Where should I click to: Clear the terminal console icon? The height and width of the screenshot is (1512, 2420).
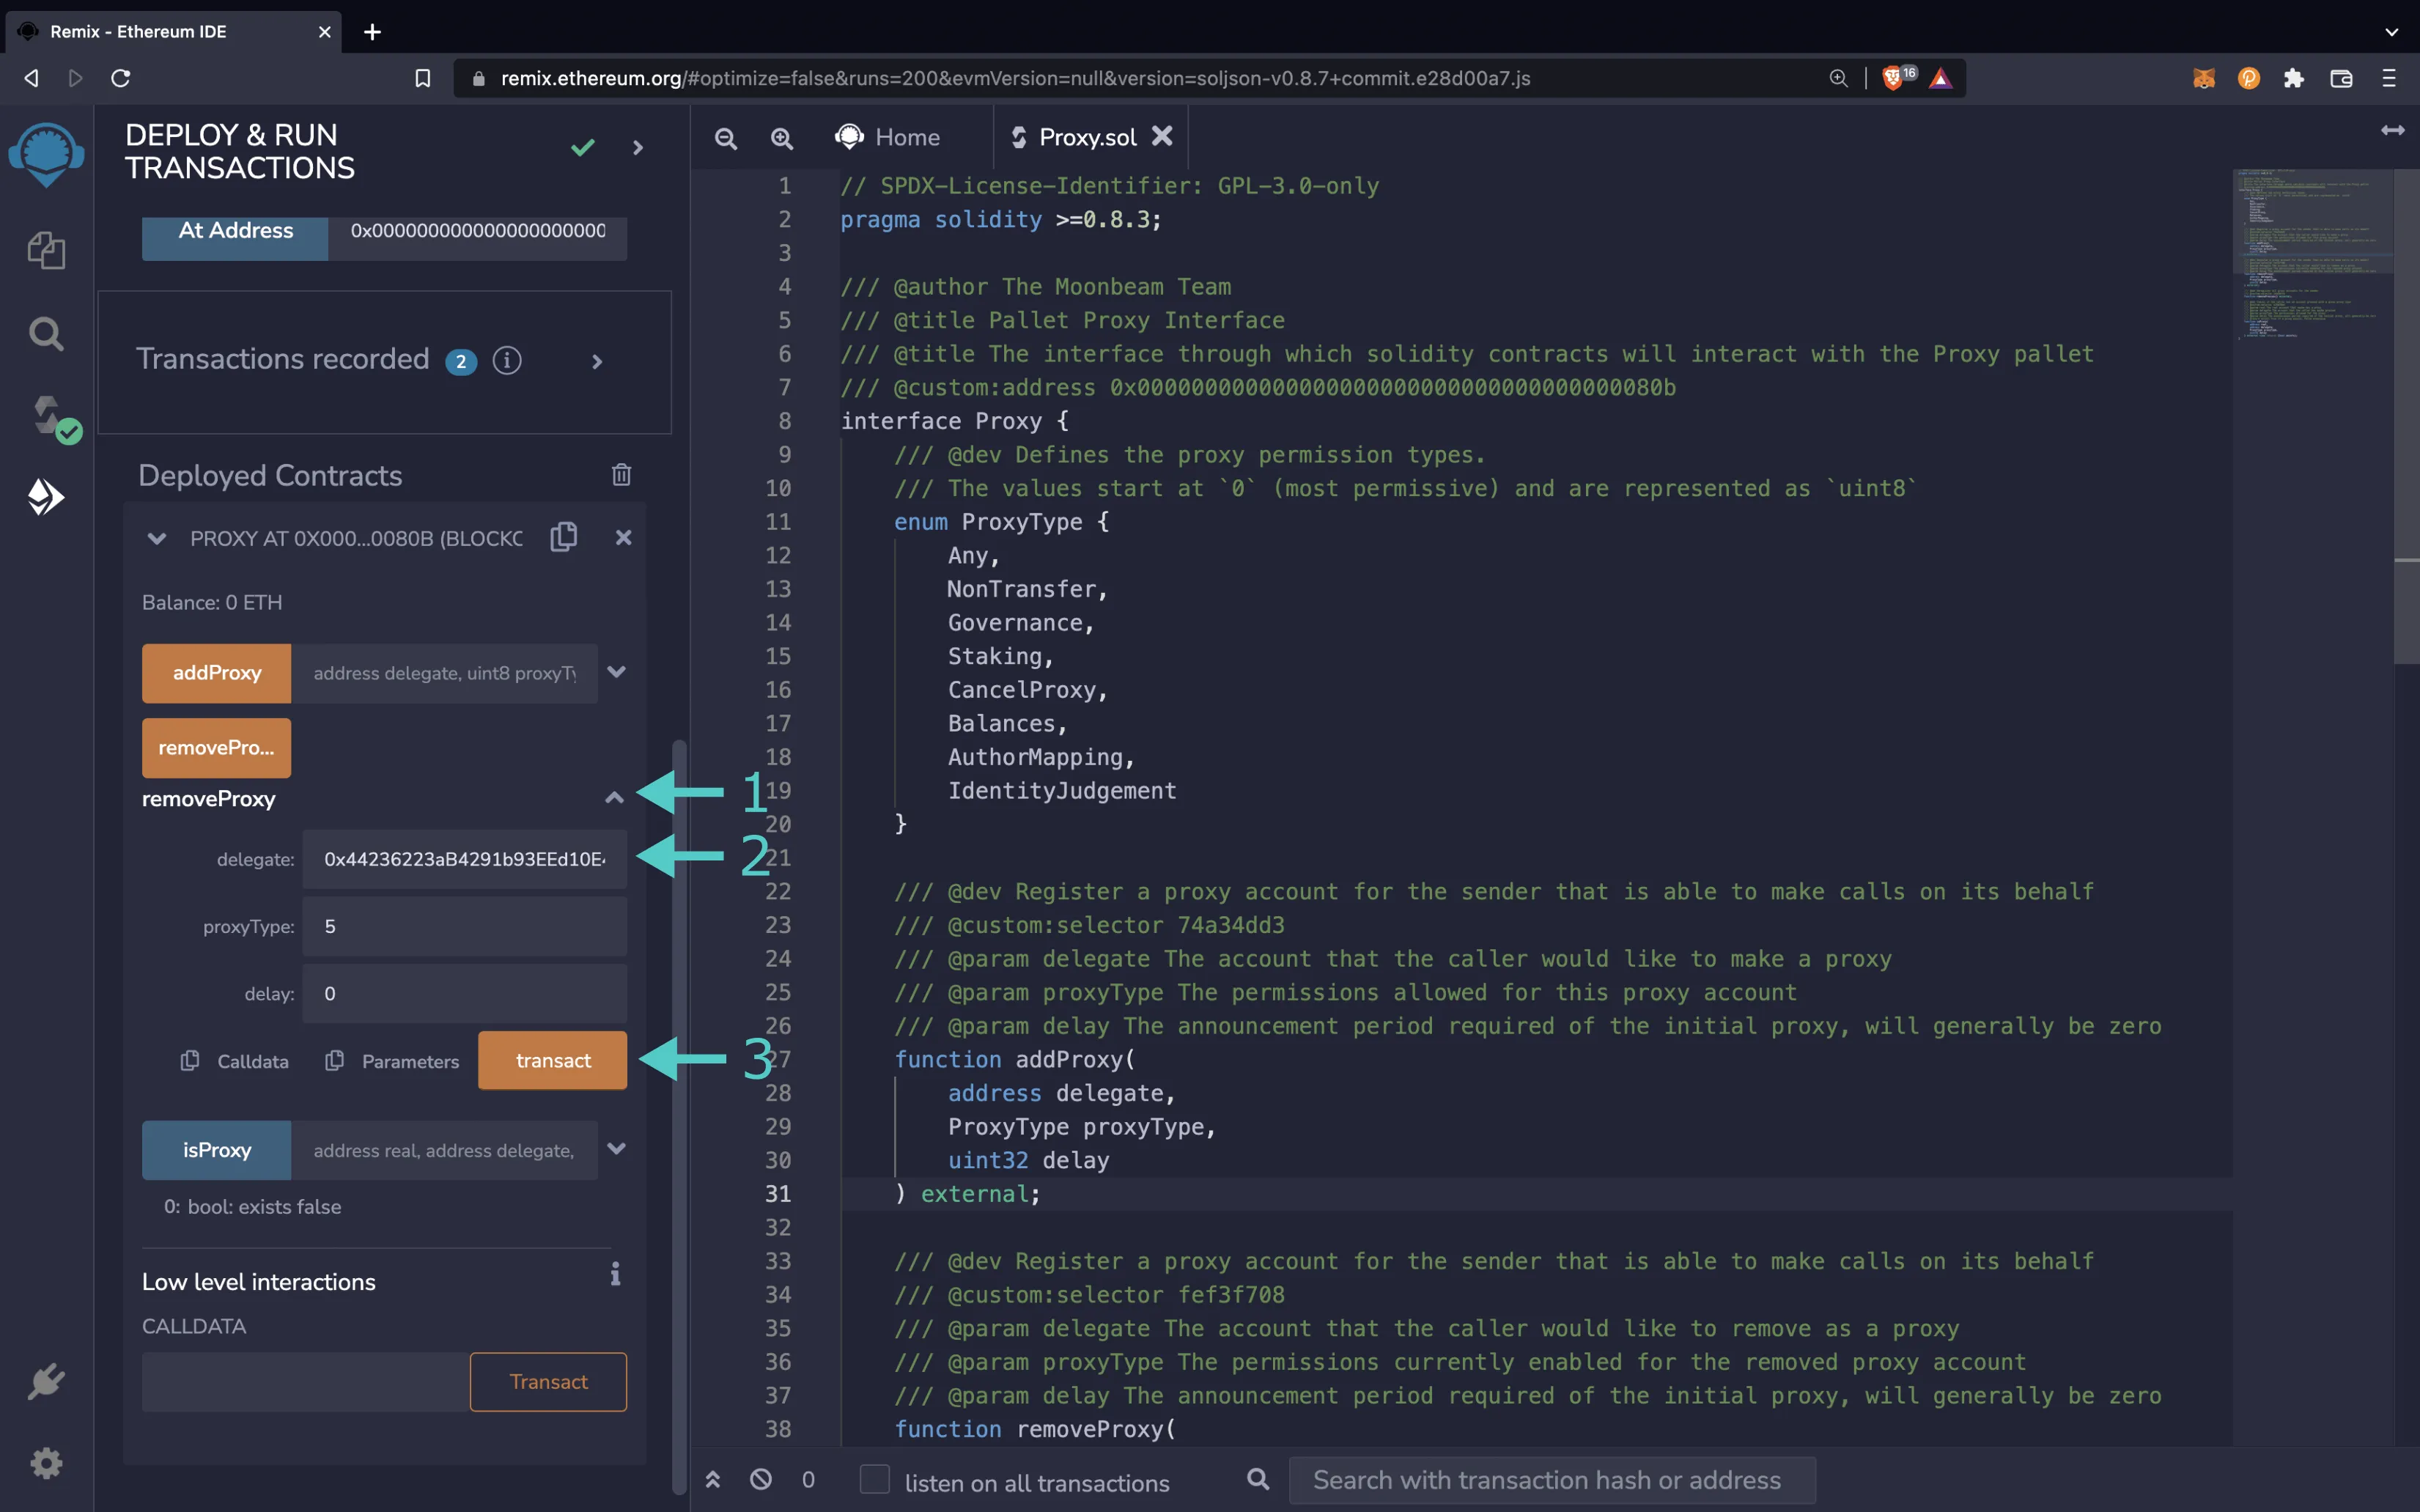tap(761, 1479)
